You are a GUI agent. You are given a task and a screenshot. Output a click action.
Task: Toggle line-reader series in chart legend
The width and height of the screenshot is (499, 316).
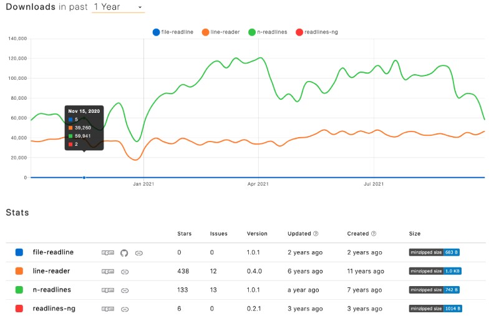(221, 32)
